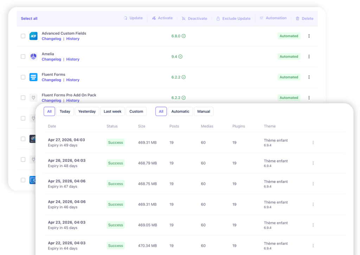
Task: Click the Advanced Custom Fields ACF icon
Action: pyautogui.click(x=33, y=36)
